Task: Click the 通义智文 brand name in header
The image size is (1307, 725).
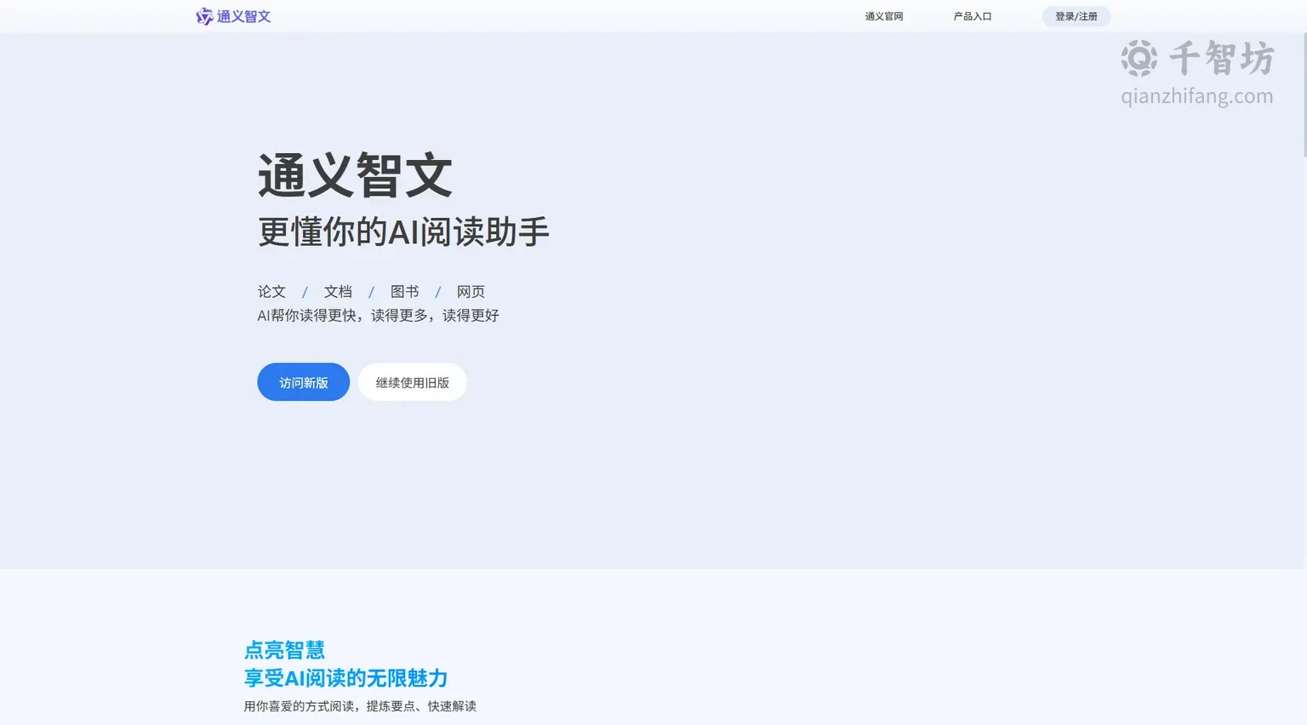Action: point(243,16)
